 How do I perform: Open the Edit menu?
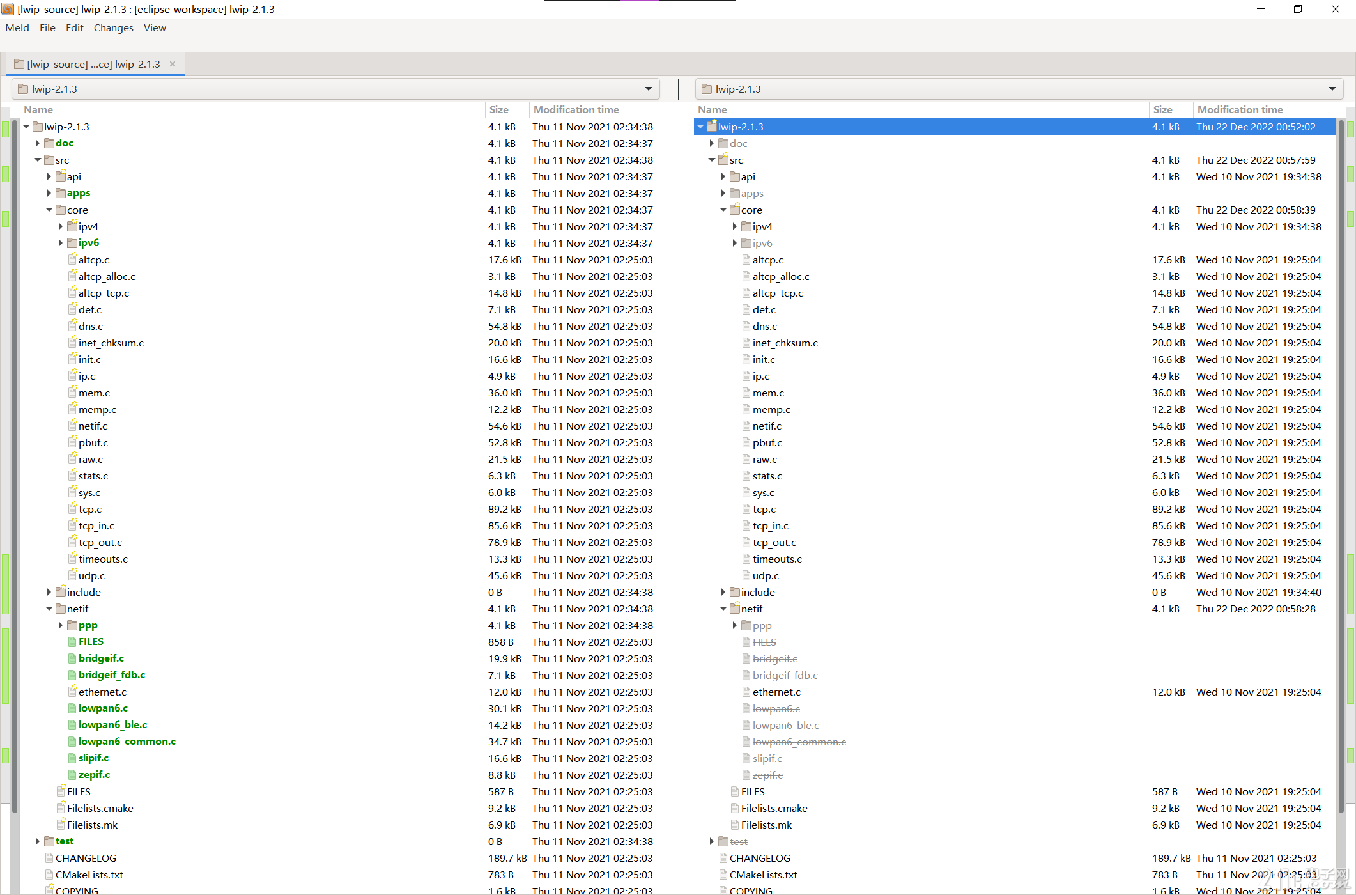click(x=75, y=27)
